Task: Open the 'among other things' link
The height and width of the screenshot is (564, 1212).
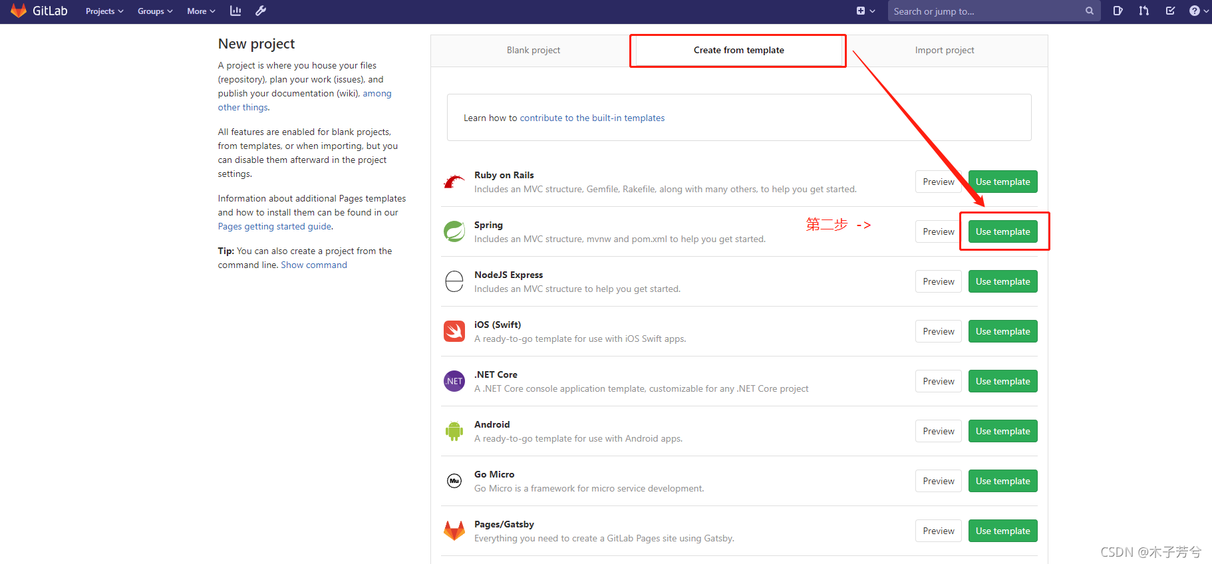Action: [x=305, y=100]
